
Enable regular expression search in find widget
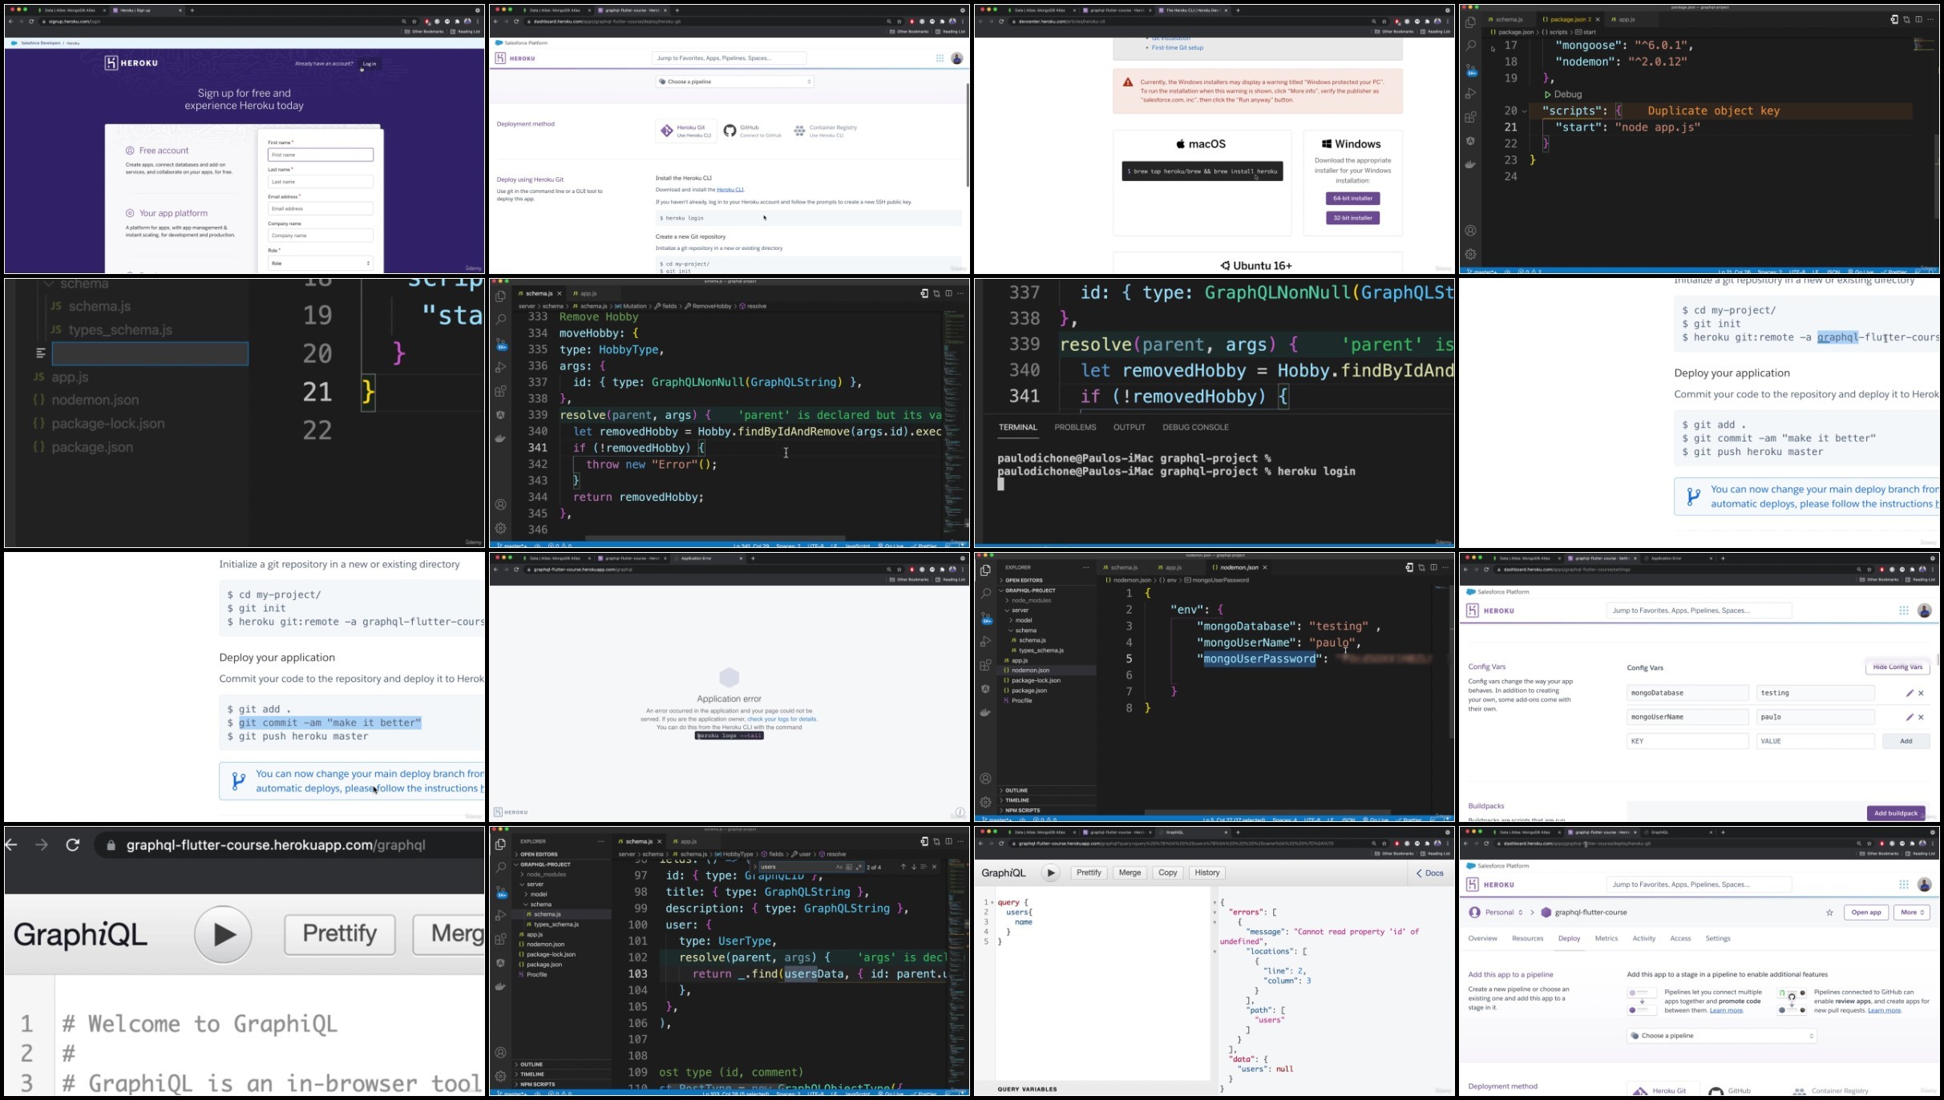click(859, 867)
